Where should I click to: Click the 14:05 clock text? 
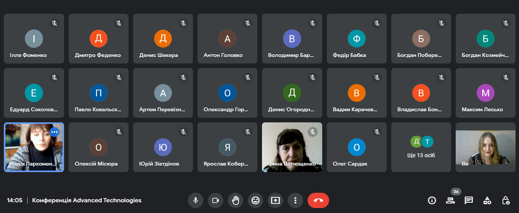pyautogui.click(x=15, y=200)
